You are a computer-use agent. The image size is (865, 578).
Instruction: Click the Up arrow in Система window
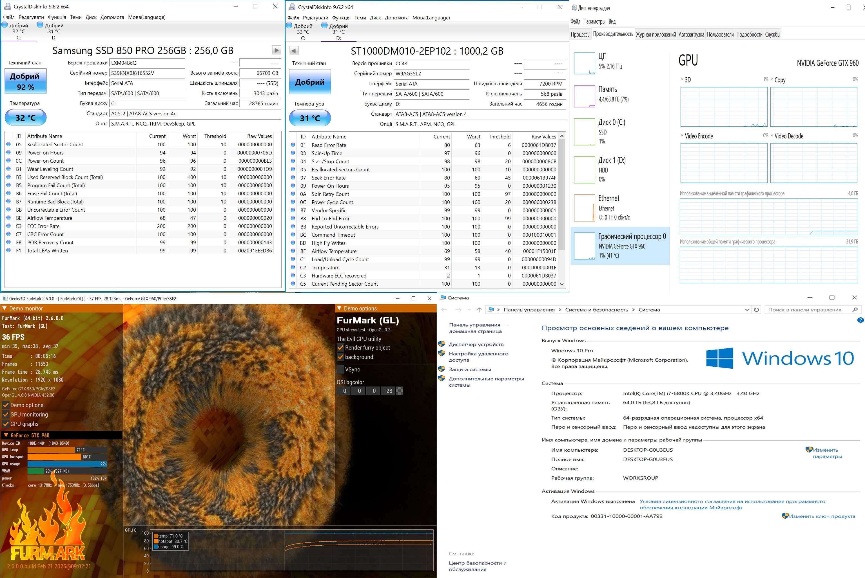pyautogui.click(x=479, y=310)
